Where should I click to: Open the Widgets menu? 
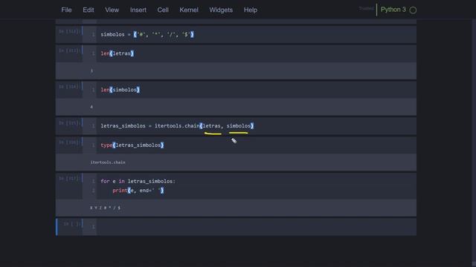pyautogui.click(x=221, y=10)
